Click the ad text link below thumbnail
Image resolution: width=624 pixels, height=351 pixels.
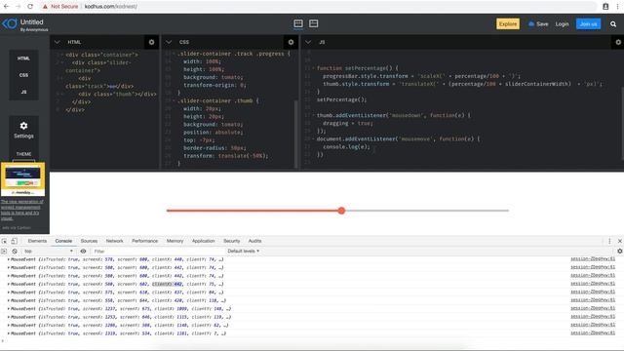coord(21,210)
